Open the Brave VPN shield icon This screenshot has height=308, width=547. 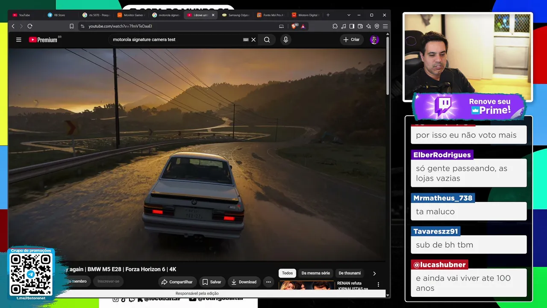pos(376,26)
